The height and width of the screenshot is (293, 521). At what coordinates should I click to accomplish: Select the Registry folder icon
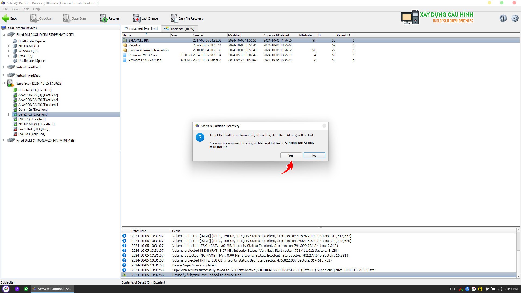point(125,45)
